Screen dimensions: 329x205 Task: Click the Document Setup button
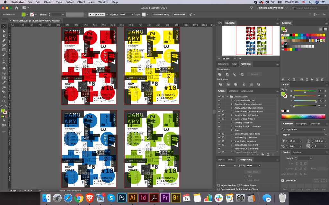tap(161, 14)
